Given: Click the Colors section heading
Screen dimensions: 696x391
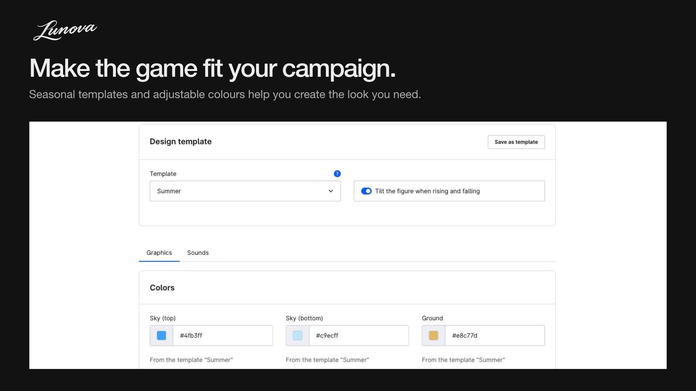Looking at the screenshot, I should coord(162,288).
